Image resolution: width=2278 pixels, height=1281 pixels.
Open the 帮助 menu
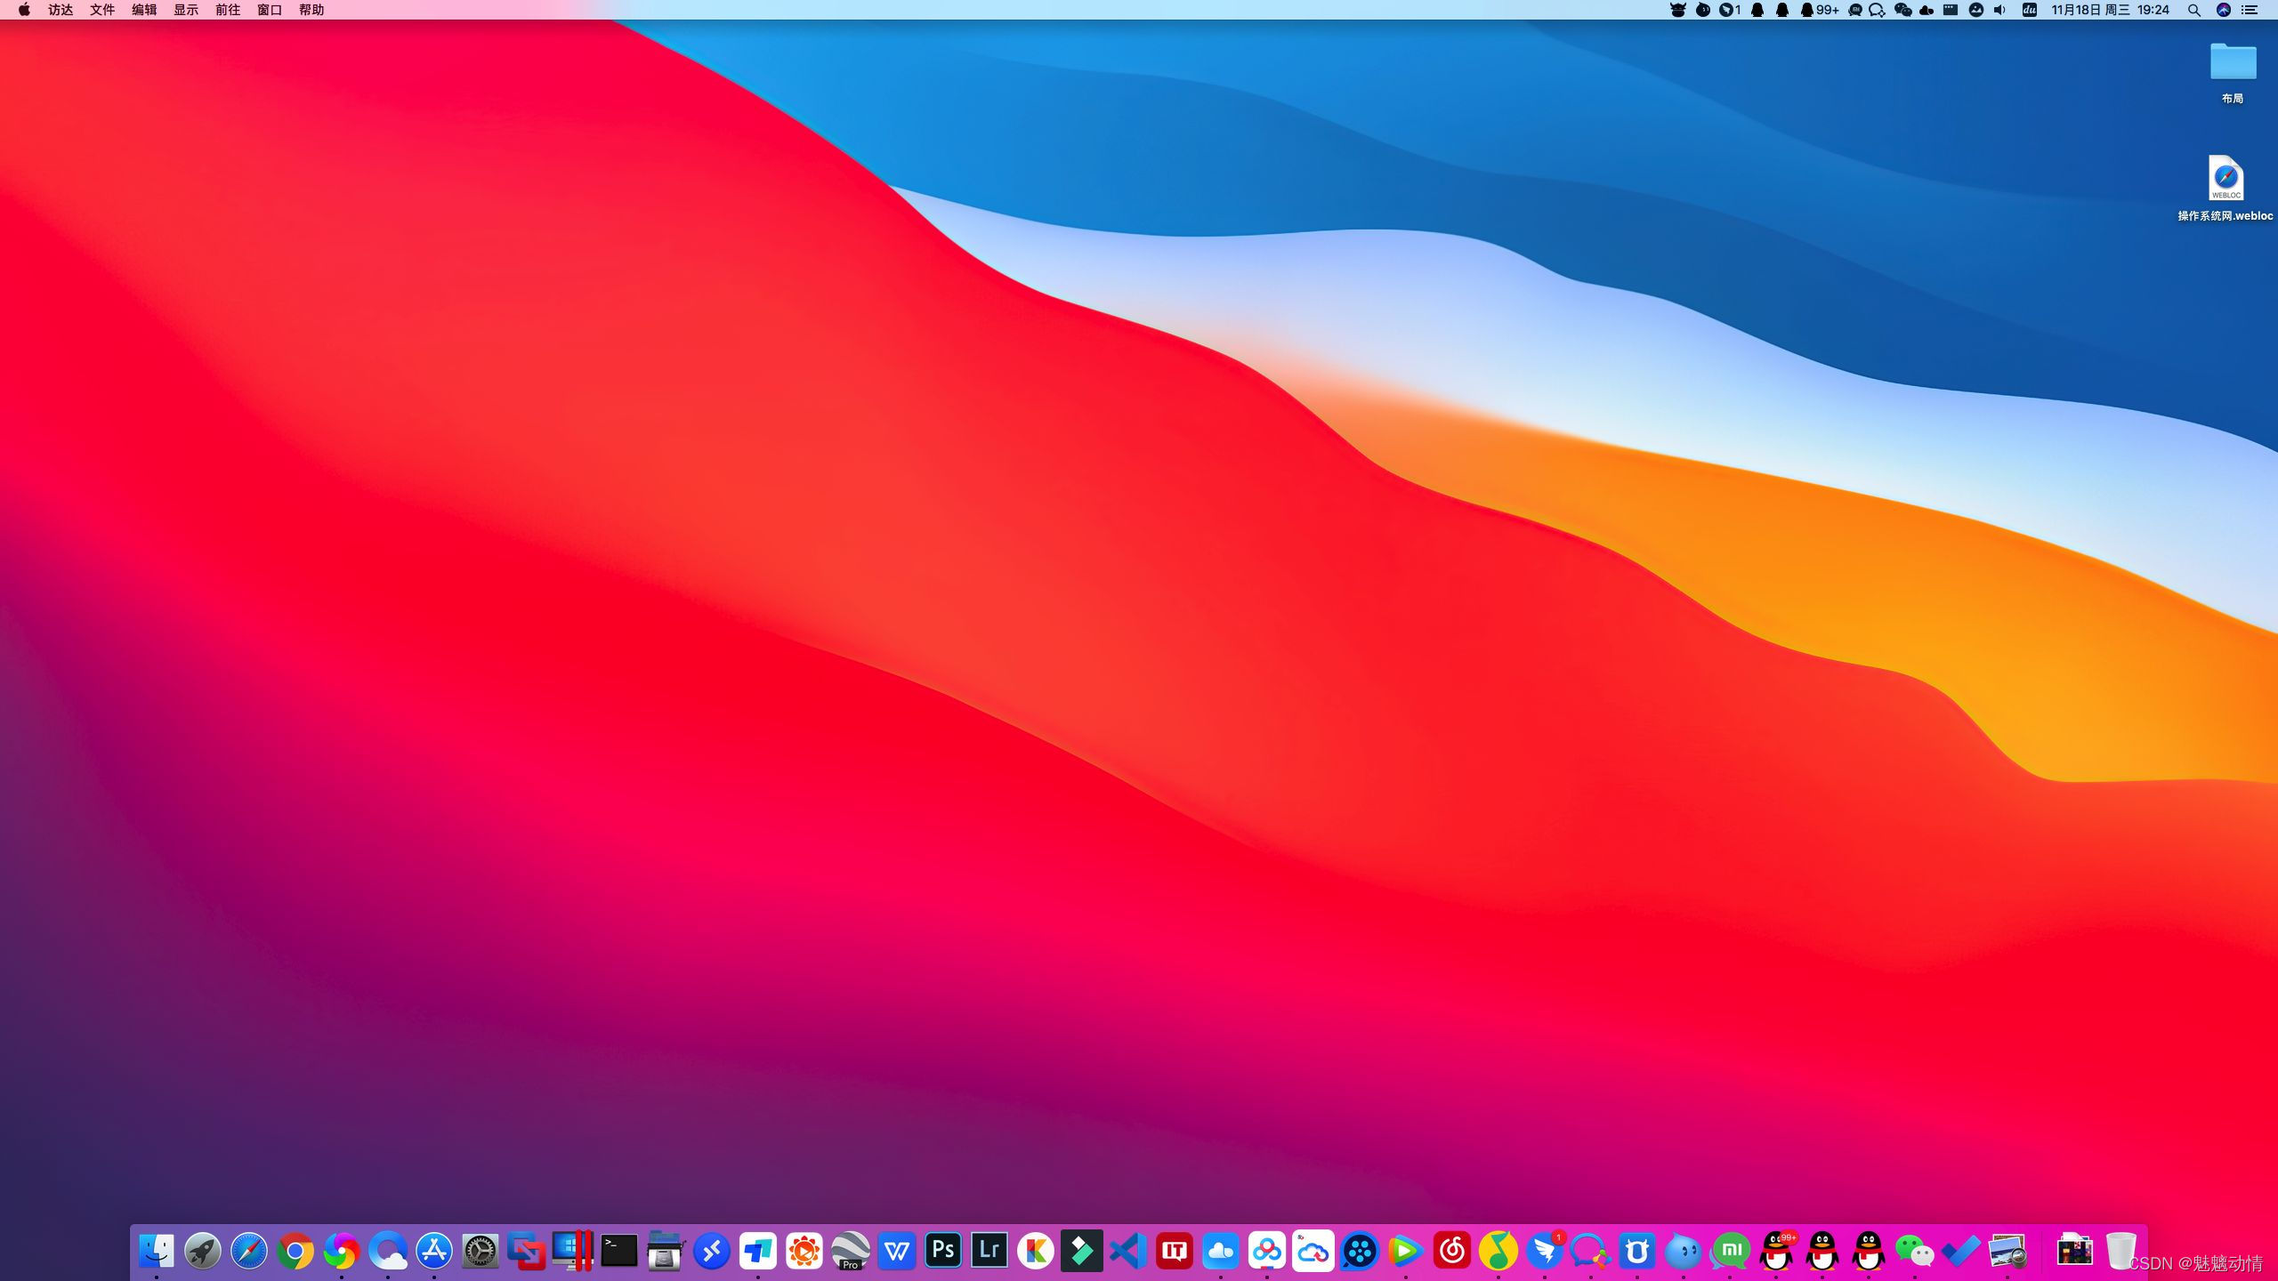311,10
